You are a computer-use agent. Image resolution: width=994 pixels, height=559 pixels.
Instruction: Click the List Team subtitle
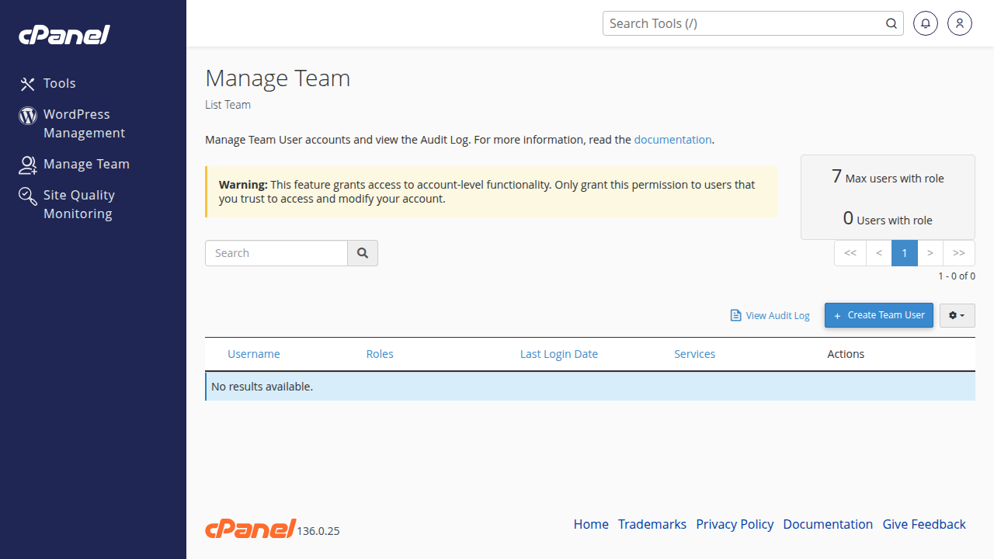pyautogui.click(x=228, y=105)
